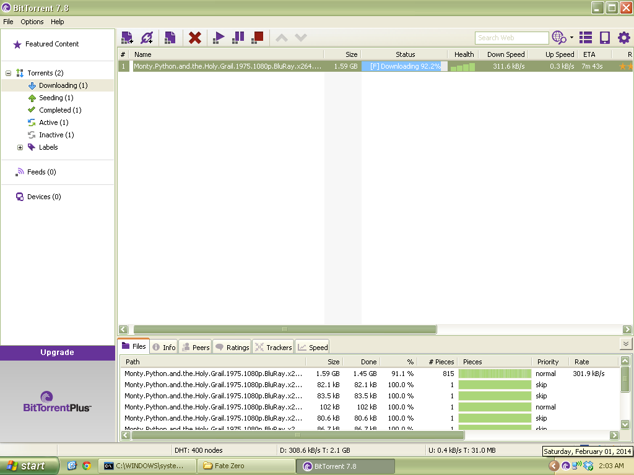Click the Create New Torrent icon

170,38
